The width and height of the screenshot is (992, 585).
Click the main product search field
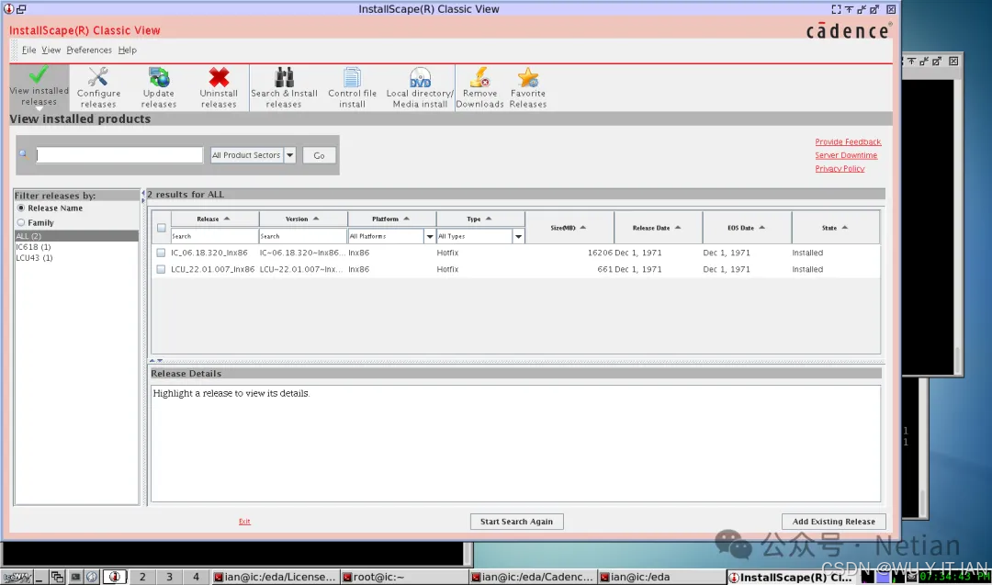[x=119, y=155]
